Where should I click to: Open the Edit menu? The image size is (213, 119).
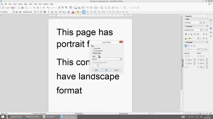pyautogui.click(x=6, y=4)
